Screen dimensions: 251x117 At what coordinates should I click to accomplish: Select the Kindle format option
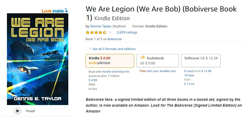(110, 61)
